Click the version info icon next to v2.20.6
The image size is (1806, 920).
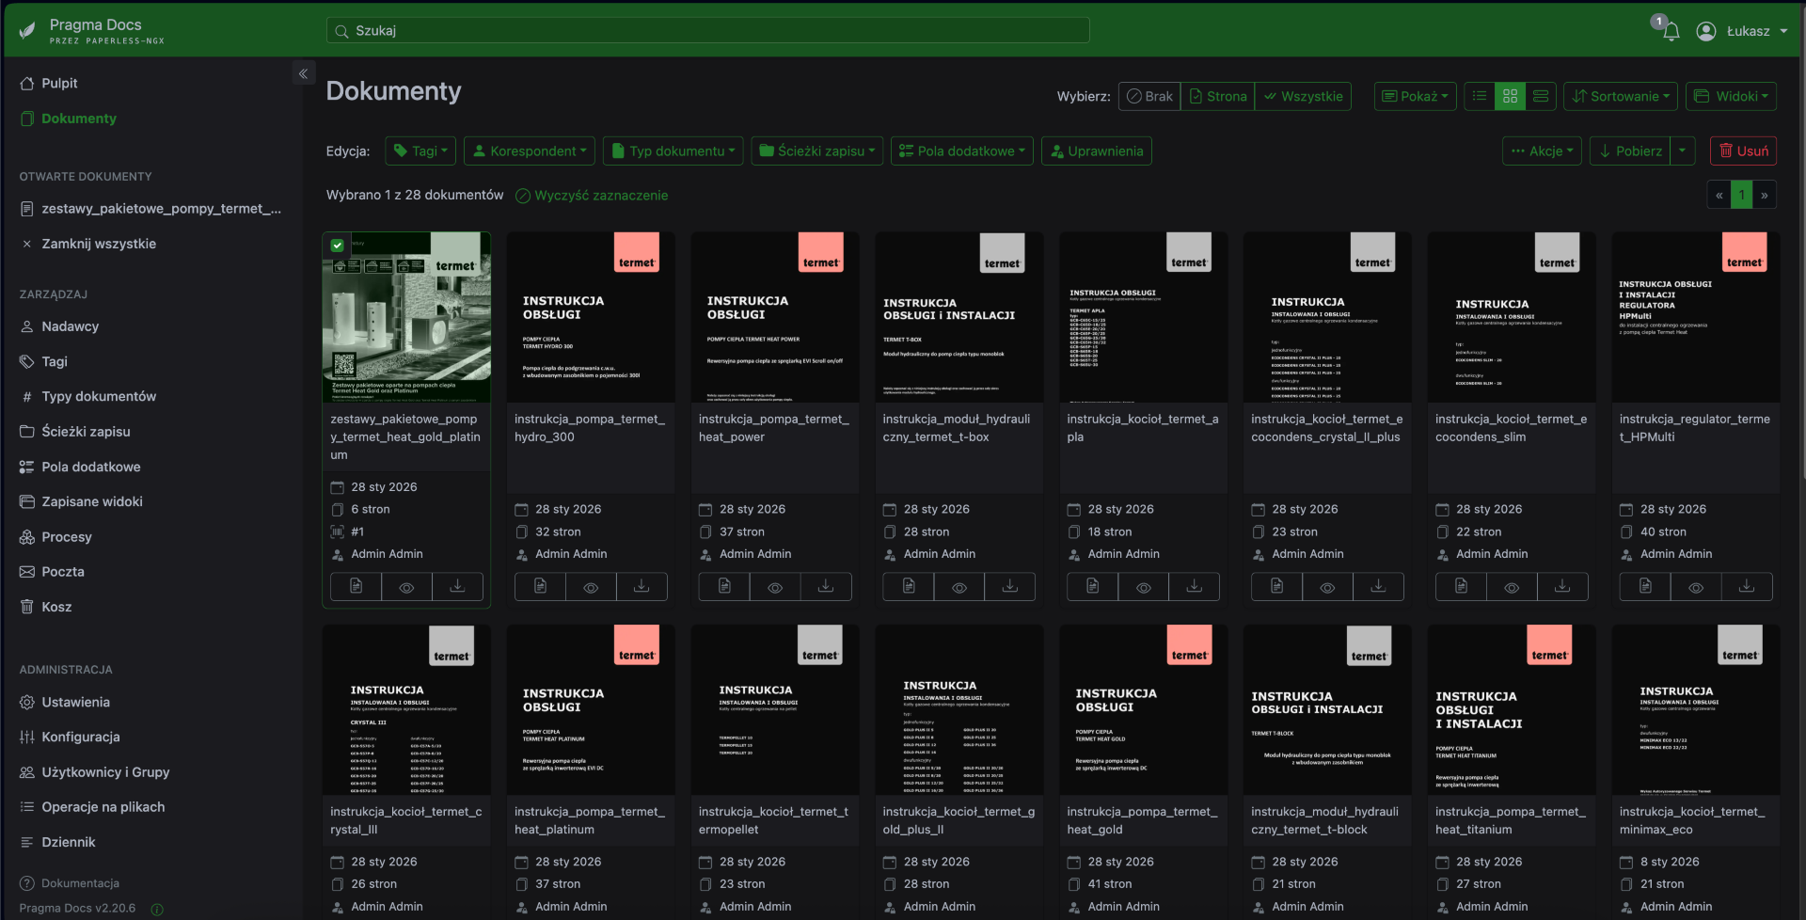click(x=157, y=909)
